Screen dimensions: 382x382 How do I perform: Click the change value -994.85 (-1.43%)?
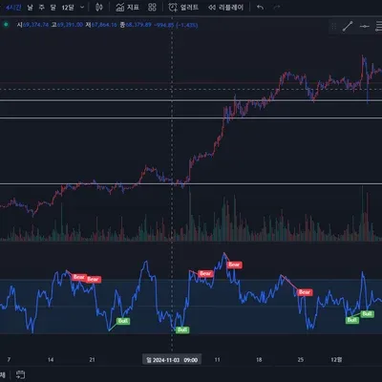(x=176, y=25)
